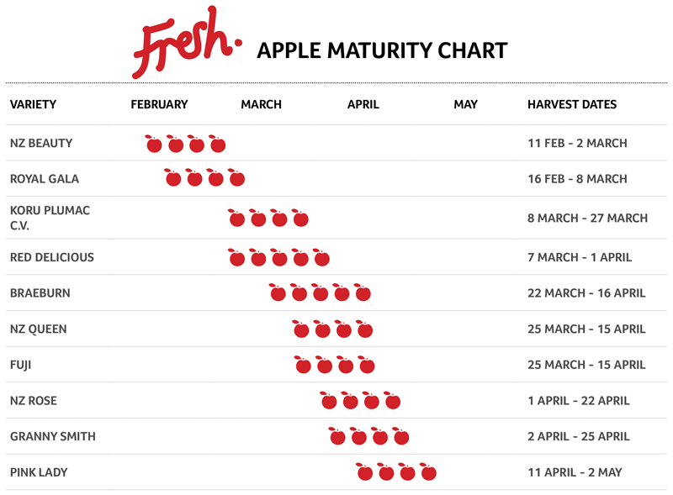Select the NZ BEAUTY variety label
Image resolution: width=673 pixels, height=495 pixels.
click(41, 143)
